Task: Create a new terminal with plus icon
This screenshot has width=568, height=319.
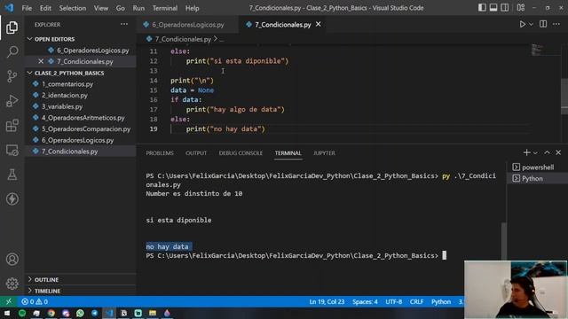Action: [x=526, y=152]
